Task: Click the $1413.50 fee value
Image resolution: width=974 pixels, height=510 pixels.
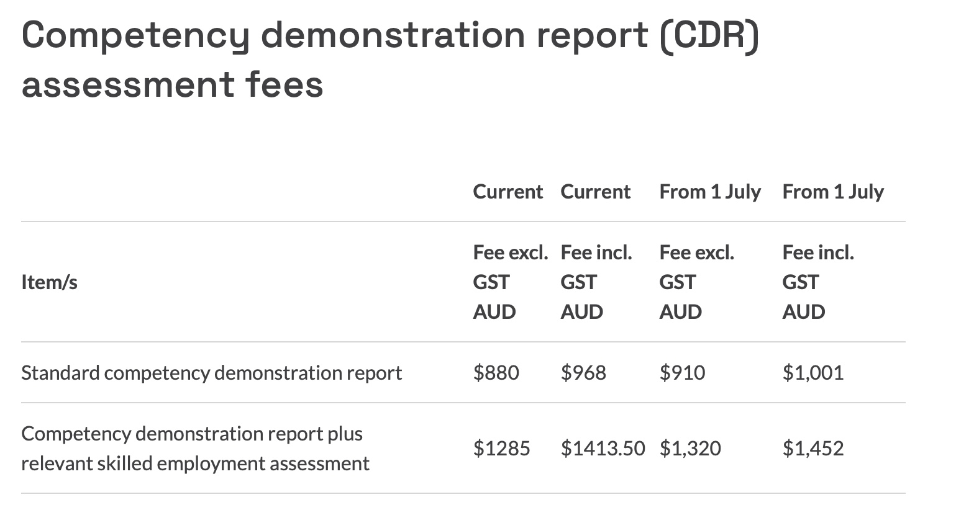Action: [x=603, y=449]
